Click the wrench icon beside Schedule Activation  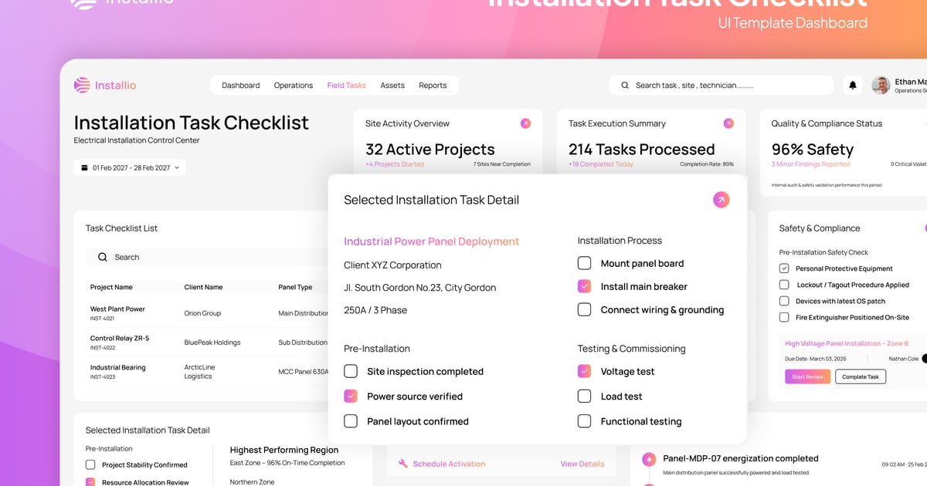402,464
